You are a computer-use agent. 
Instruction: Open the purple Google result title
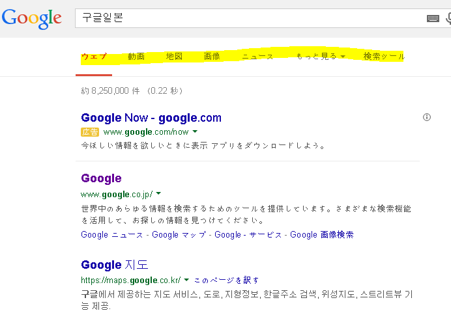tap(101, 179)
